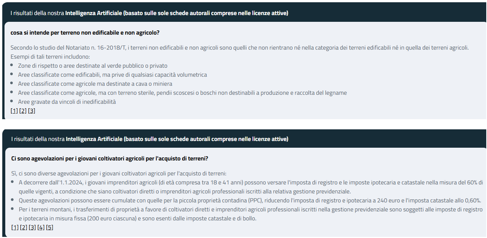Select the bullet "Aree gravate da vincoli di inedificabilità"
Screen dimensions: 487x238
click(x=67, y=102)
